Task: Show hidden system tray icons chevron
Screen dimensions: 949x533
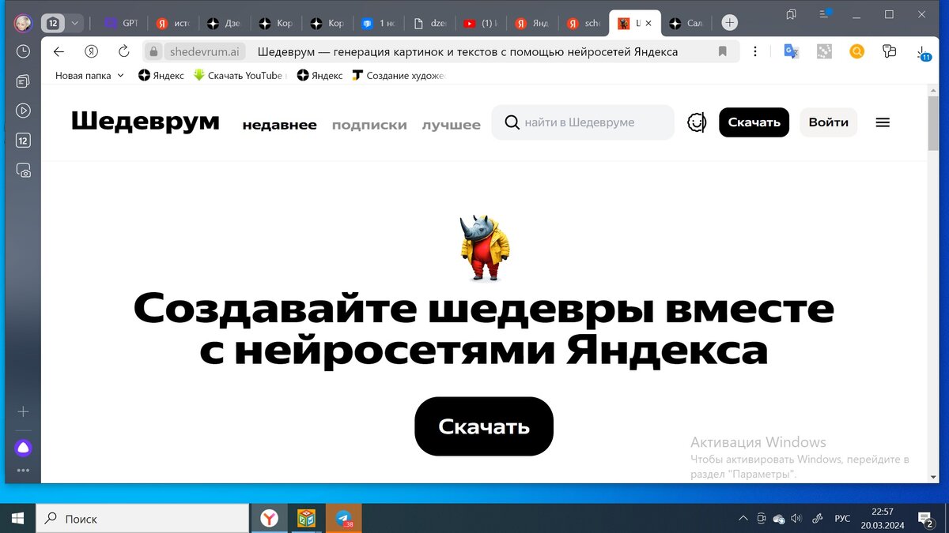Action: tap(743, 519)
